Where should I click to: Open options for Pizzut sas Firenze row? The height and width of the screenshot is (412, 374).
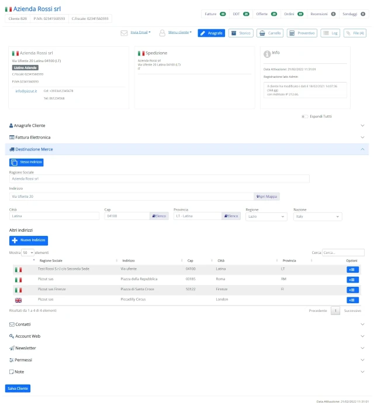[352, 290]
